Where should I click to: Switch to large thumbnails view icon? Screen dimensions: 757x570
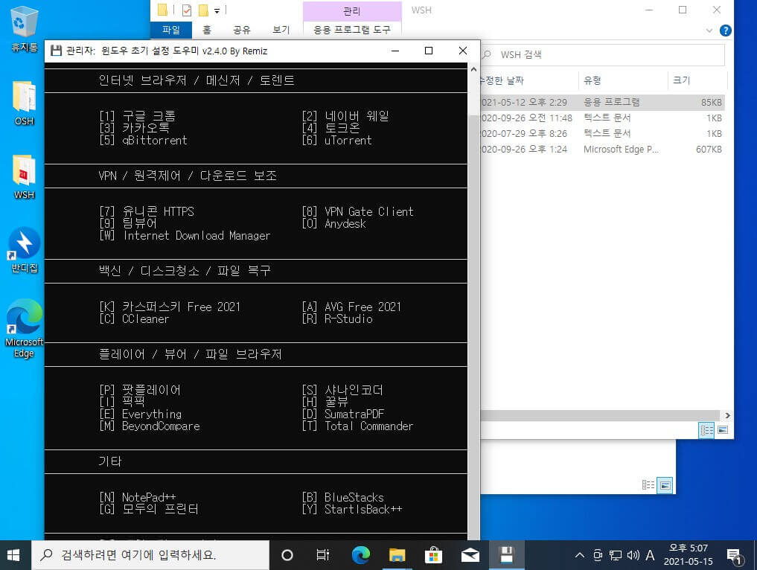723,430
